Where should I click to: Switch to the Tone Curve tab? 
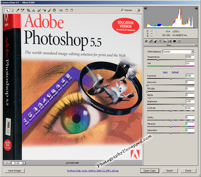point(151,41)
